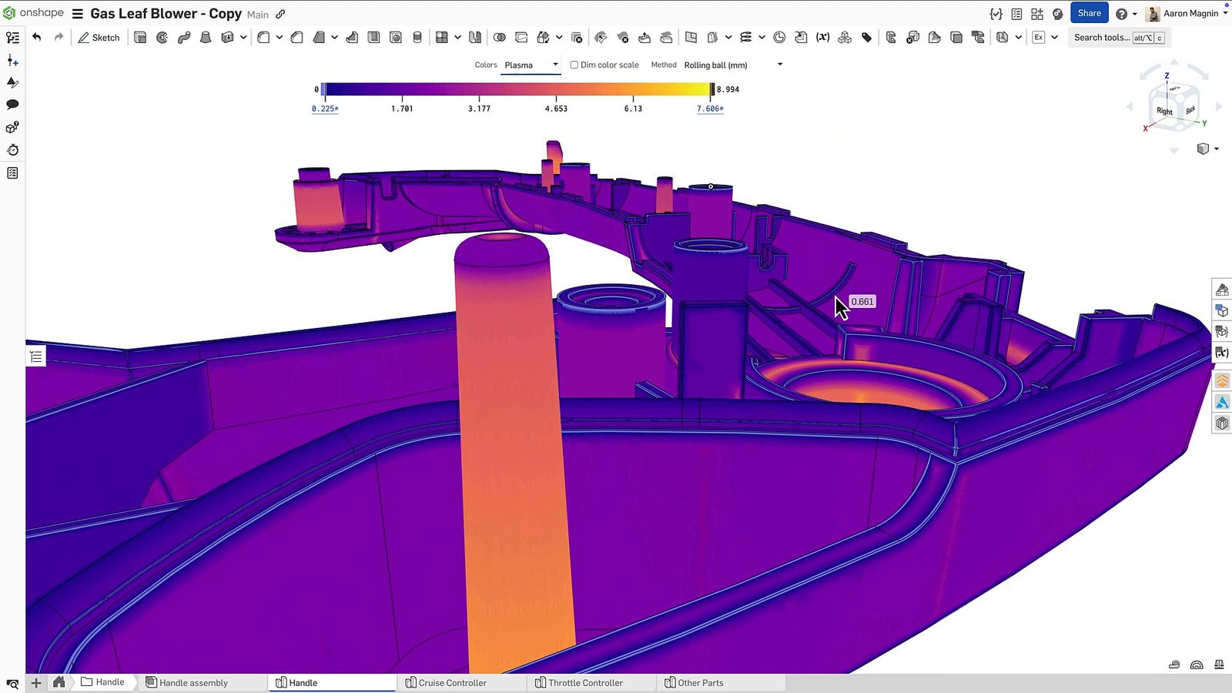
Task: Switch to the Cruise Controller tab
Action: coord(451,682)
